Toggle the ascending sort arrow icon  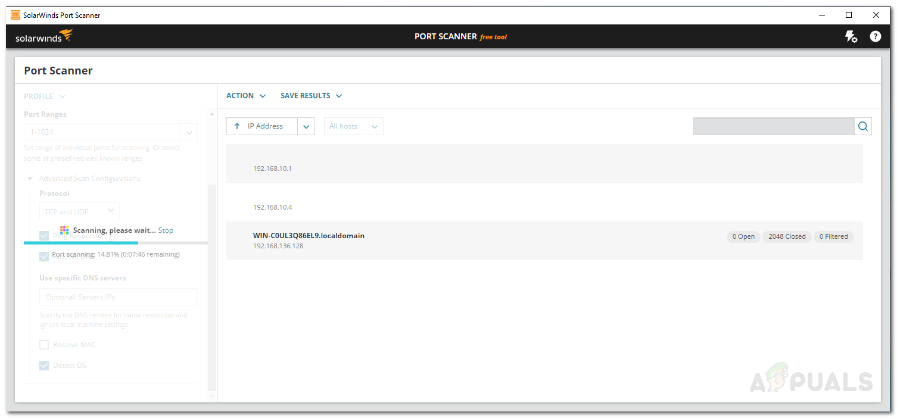(237, 126)
